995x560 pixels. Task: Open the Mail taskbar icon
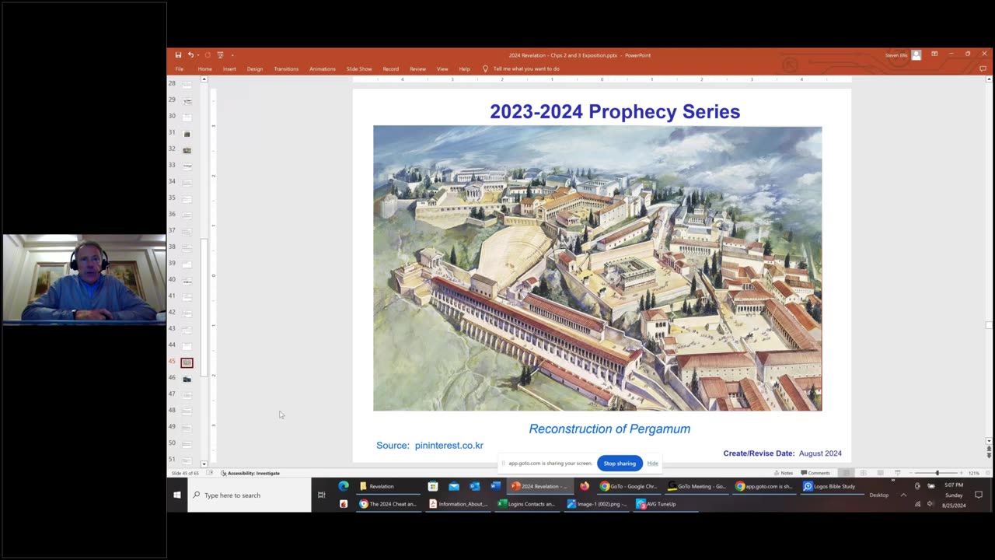(x=454, y=486)
